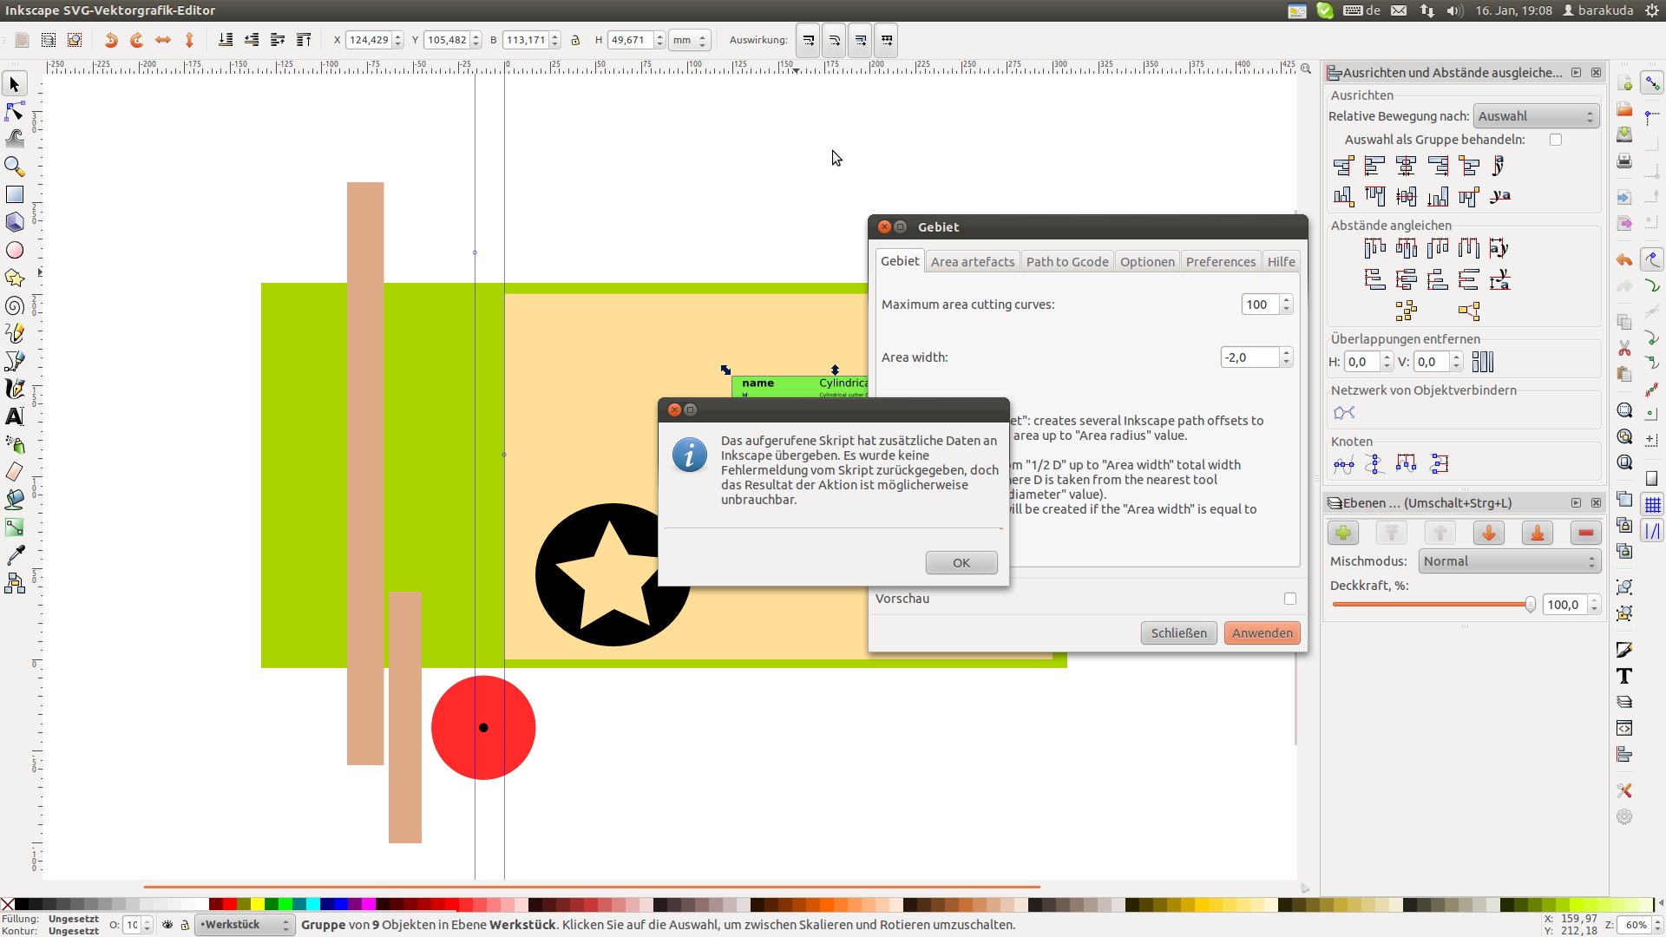This screenshot has height=937, width=1666.
Task: Open Relative Bewegung nach Auswahl dropdown
Action: pos(1536,116)
